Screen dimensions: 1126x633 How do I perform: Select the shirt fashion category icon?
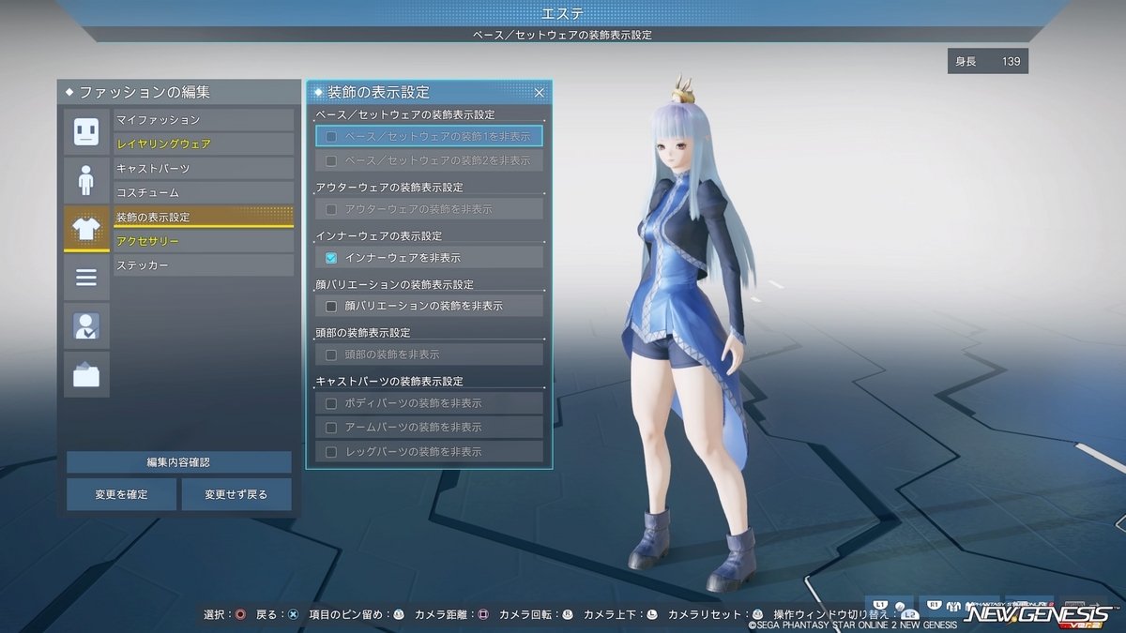click(86, 229)
